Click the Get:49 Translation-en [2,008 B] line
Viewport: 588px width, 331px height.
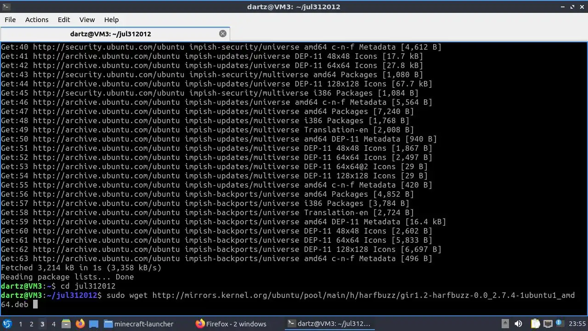pyautogui.click(x=208, y=130)
